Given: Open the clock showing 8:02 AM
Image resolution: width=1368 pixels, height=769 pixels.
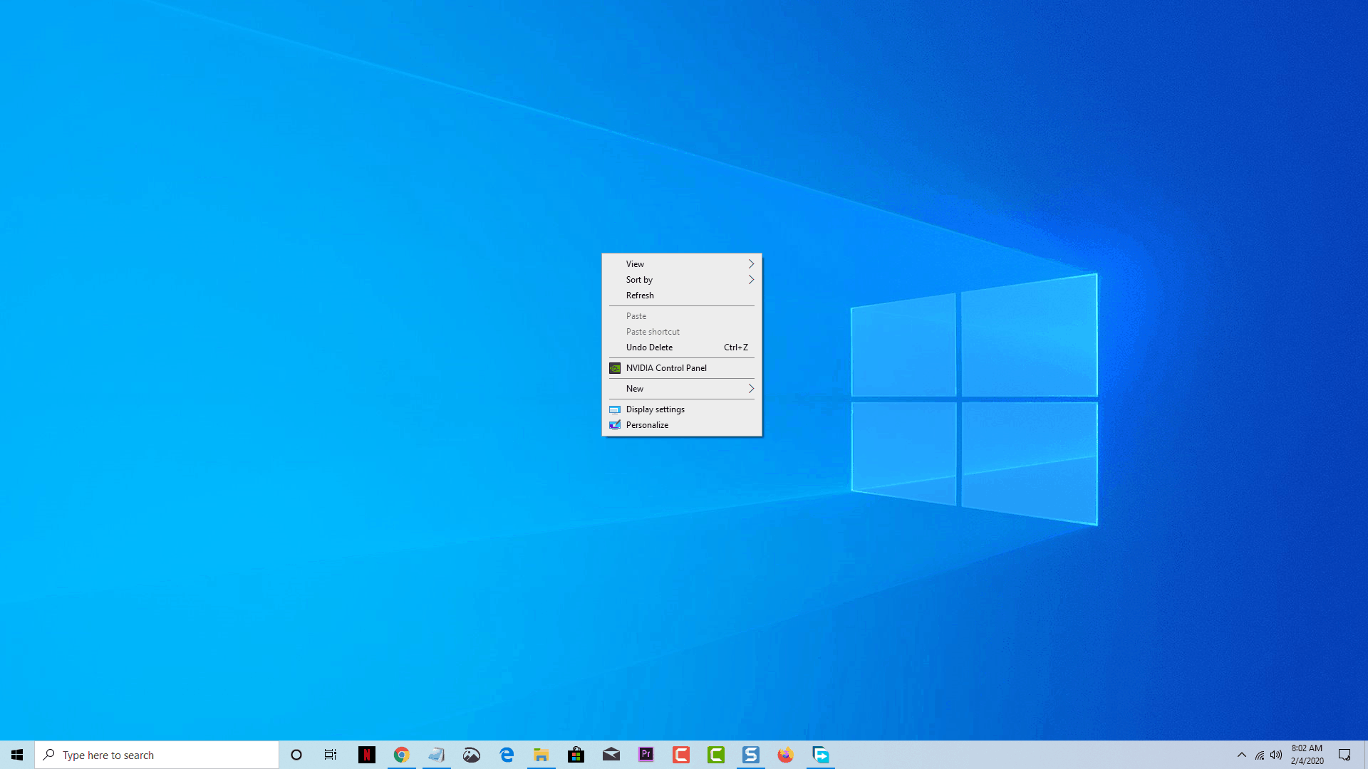Looking at the screenshot, I should [1307, 755].
